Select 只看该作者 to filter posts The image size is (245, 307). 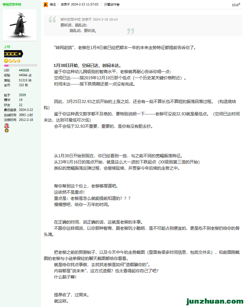[x=112, y=4]
